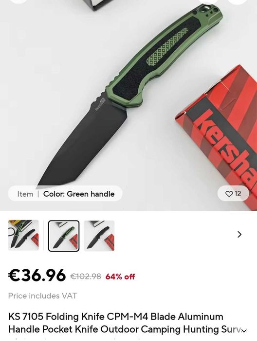The width and height of the screenshot is (257, 341).
Task: Tap the Item label in pill
Action: pos(25,194)
